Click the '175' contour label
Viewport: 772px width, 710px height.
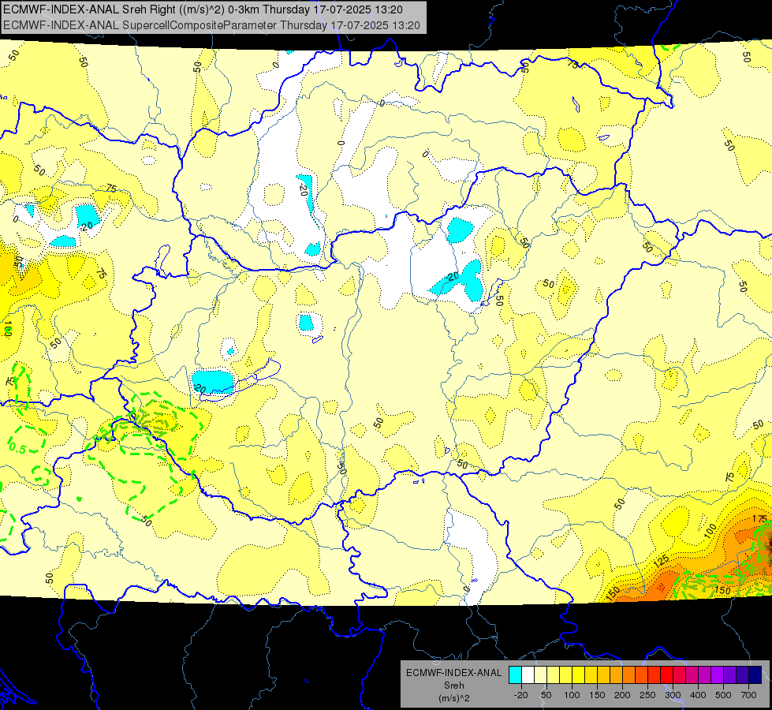760,519
